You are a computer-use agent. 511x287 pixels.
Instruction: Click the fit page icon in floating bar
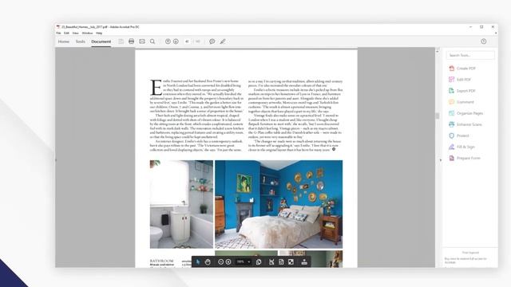click(x=281, y=261)
